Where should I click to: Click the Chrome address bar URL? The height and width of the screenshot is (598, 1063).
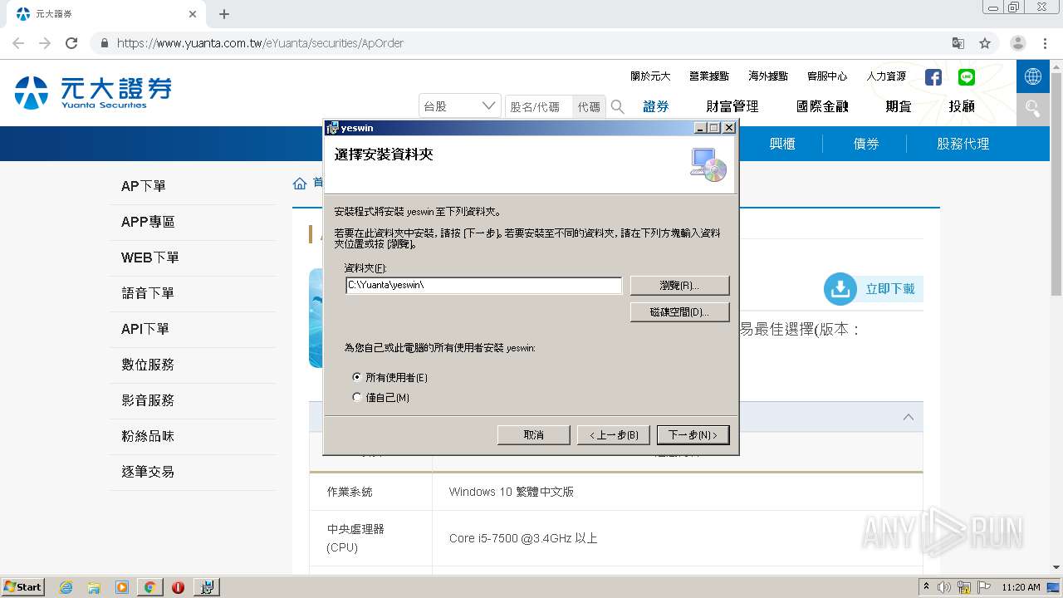[260, 43]
